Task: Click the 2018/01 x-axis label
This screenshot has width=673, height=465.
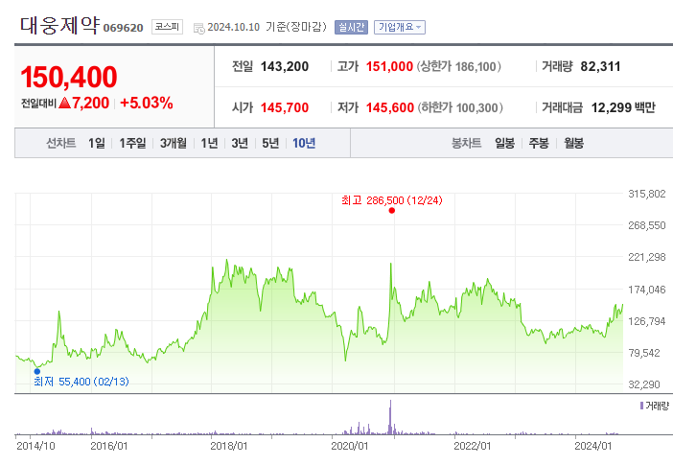Action: click(229, 446)
